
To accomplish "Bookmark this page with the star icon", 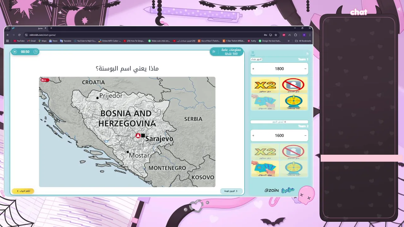I will coord(276,35).
